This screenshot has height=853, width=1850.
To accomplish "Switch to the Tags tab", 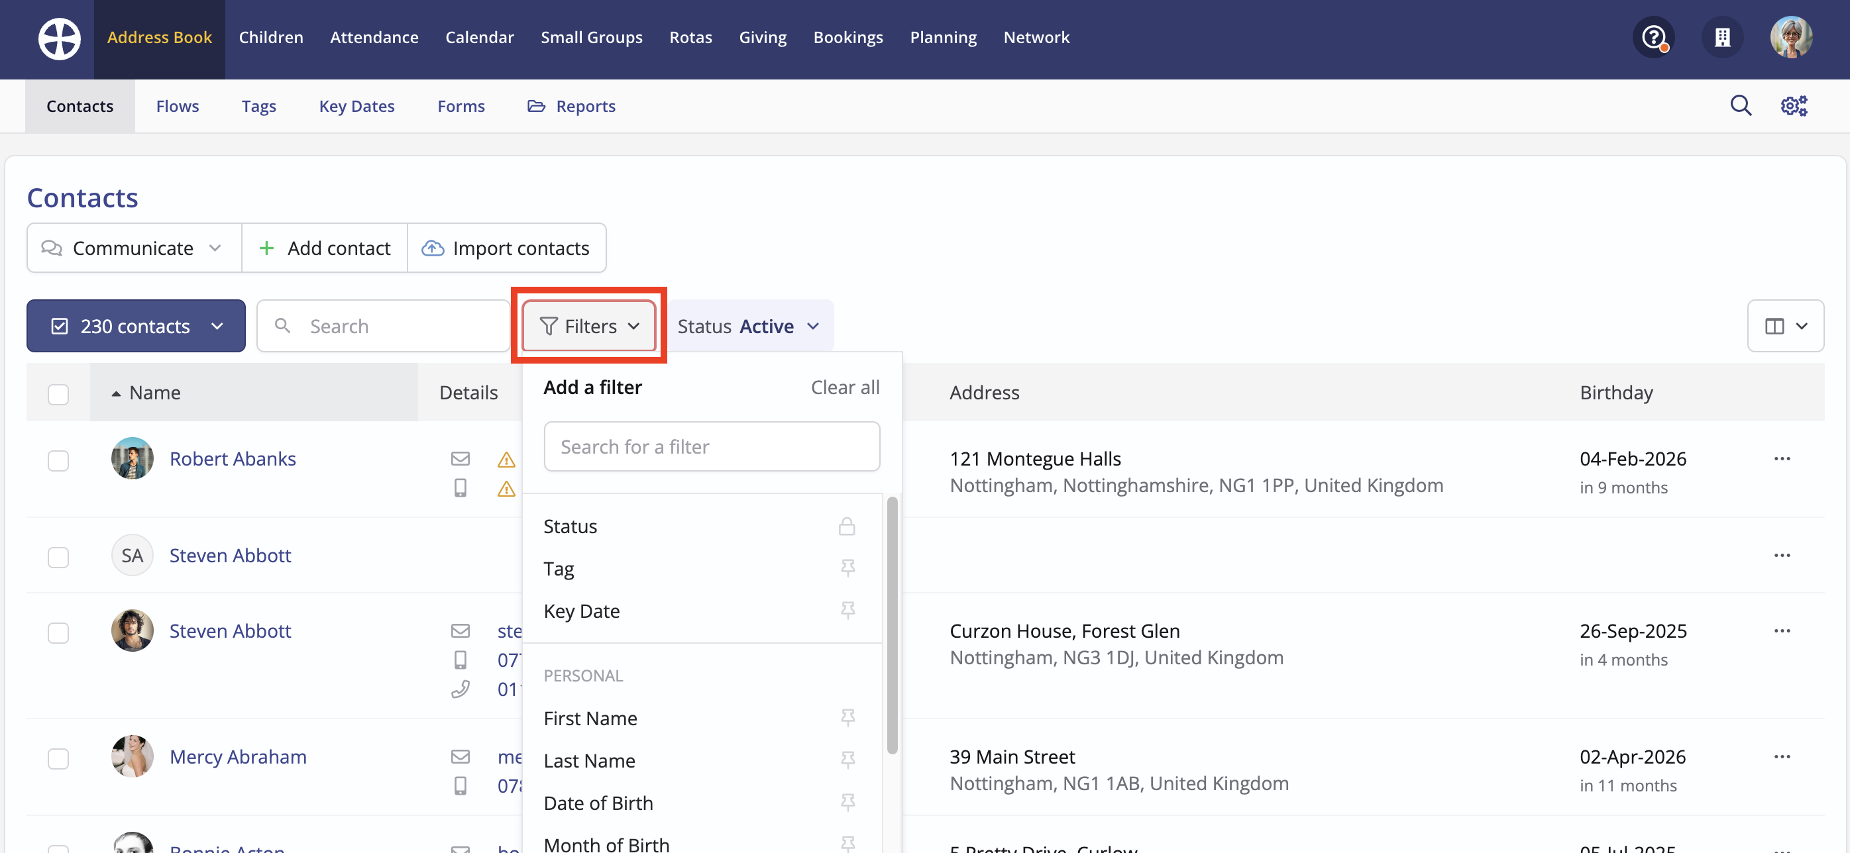I will [258, 106].
